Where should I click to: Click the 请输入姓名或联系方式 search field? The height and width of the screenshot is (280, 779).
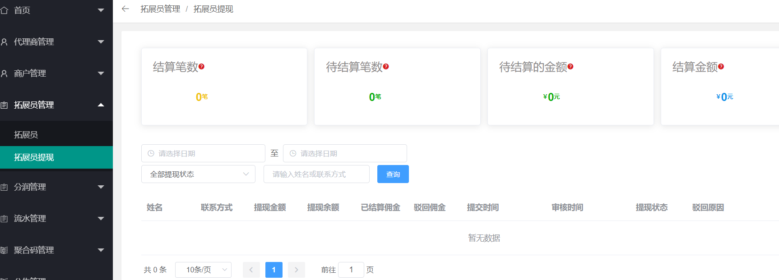[316, 174]
